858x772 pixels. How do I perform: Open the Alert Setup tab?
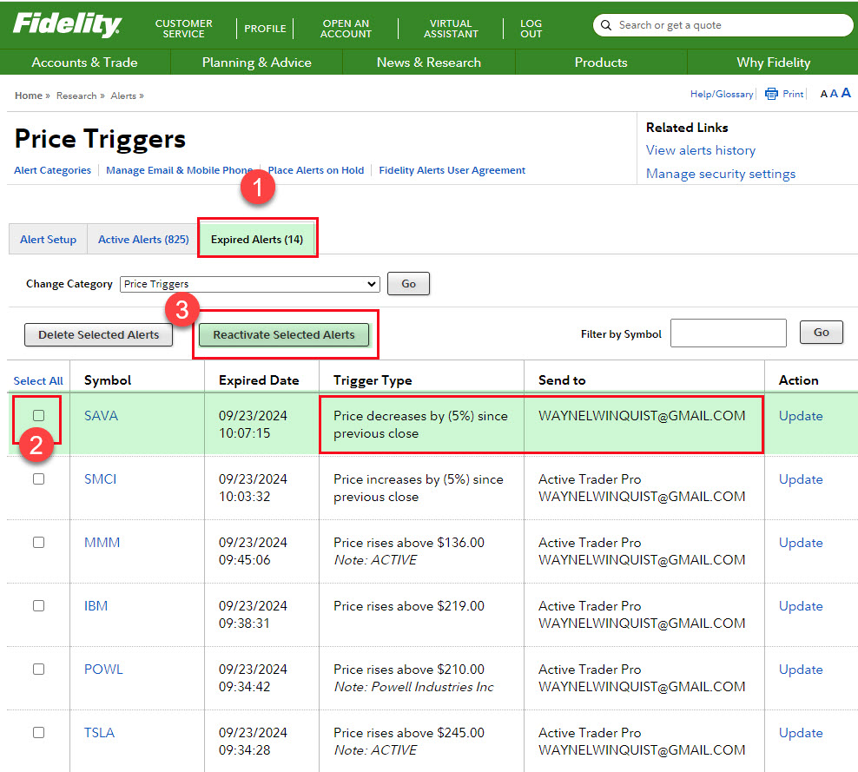[49, 240]
